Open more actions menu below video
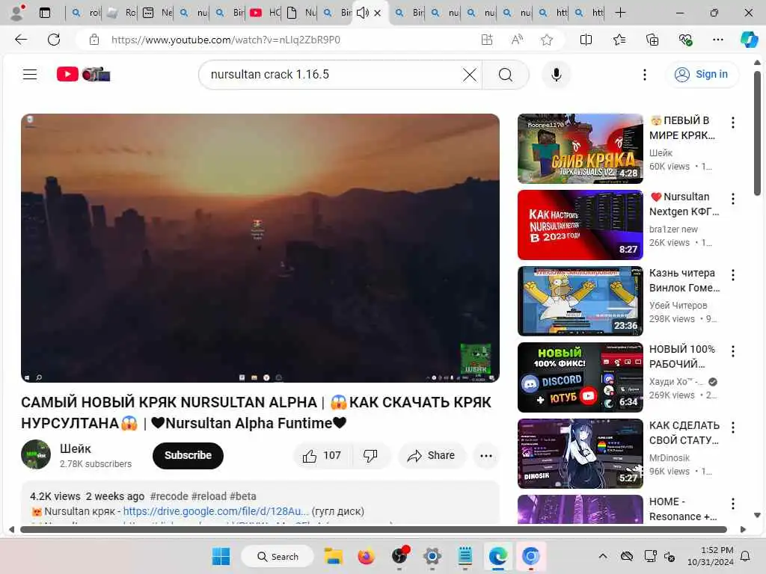This screenshot has height=574, width=766. [x=486, y=456]
